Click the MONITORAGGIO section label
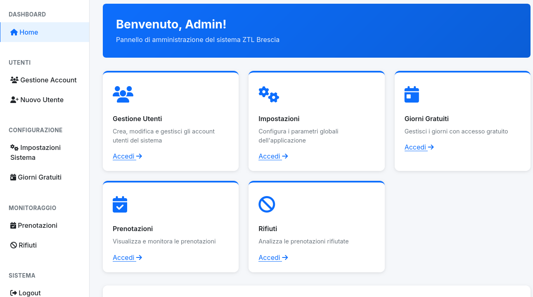The width and height of the screenshot is (533, 297). (x=32, y=208)
